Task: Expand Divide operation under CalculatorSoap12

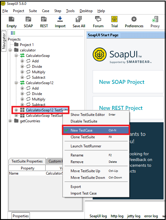Action: (22, 94)
